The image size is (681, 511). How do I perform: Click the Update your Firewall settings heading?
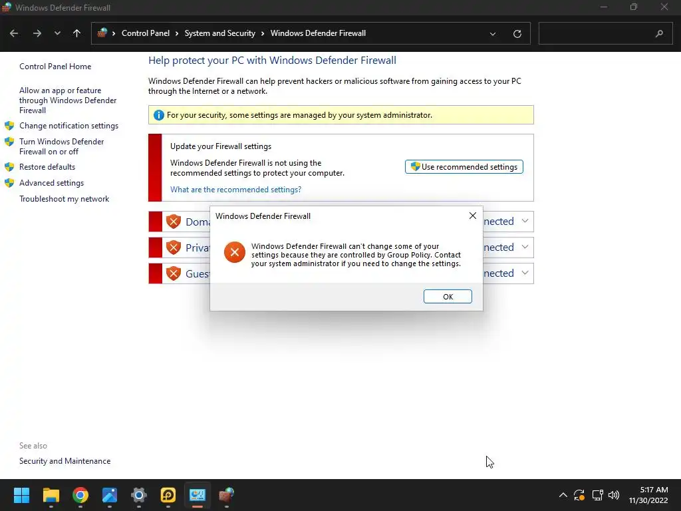(221, 146)
